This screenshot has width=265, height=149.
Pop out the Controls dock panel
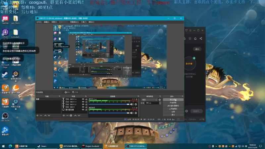[183, 96]
